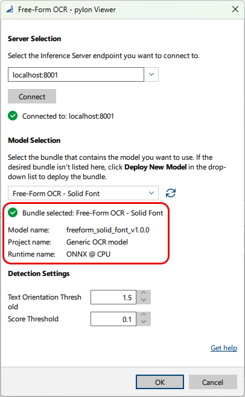Viewport: 245px width, 397px height.
Task: Click the Model Selection heading
Action: point(34,140)
